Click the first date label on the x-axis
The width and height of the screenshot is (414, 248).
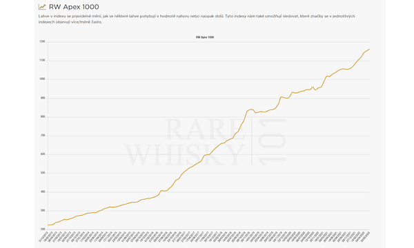(43, 237)
